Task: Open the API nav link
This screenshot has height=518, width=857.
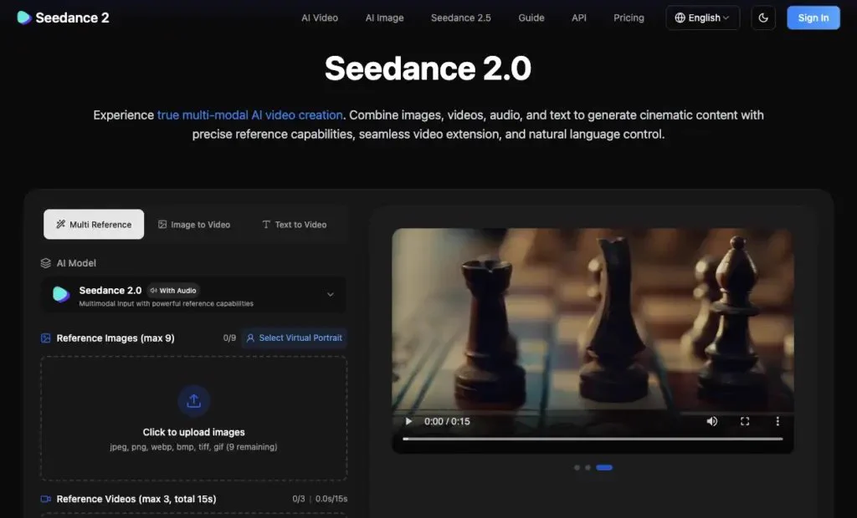Action: point(579,18)
